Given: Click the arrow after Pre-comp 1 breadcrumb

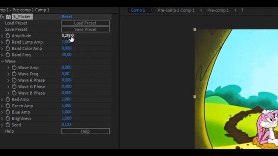Looking at the screenshot, I should tap(235, 10).
